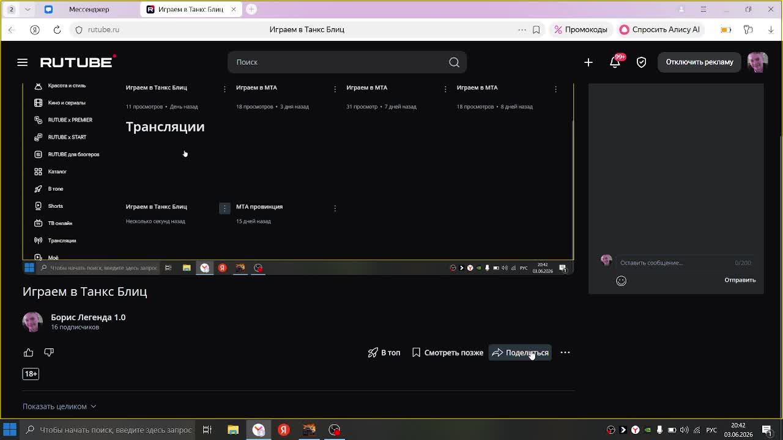Click the Поделиться share button

point(520,353)
